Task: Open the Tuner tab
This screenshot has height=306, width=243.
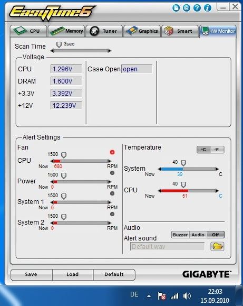Action: pos(104,31)
